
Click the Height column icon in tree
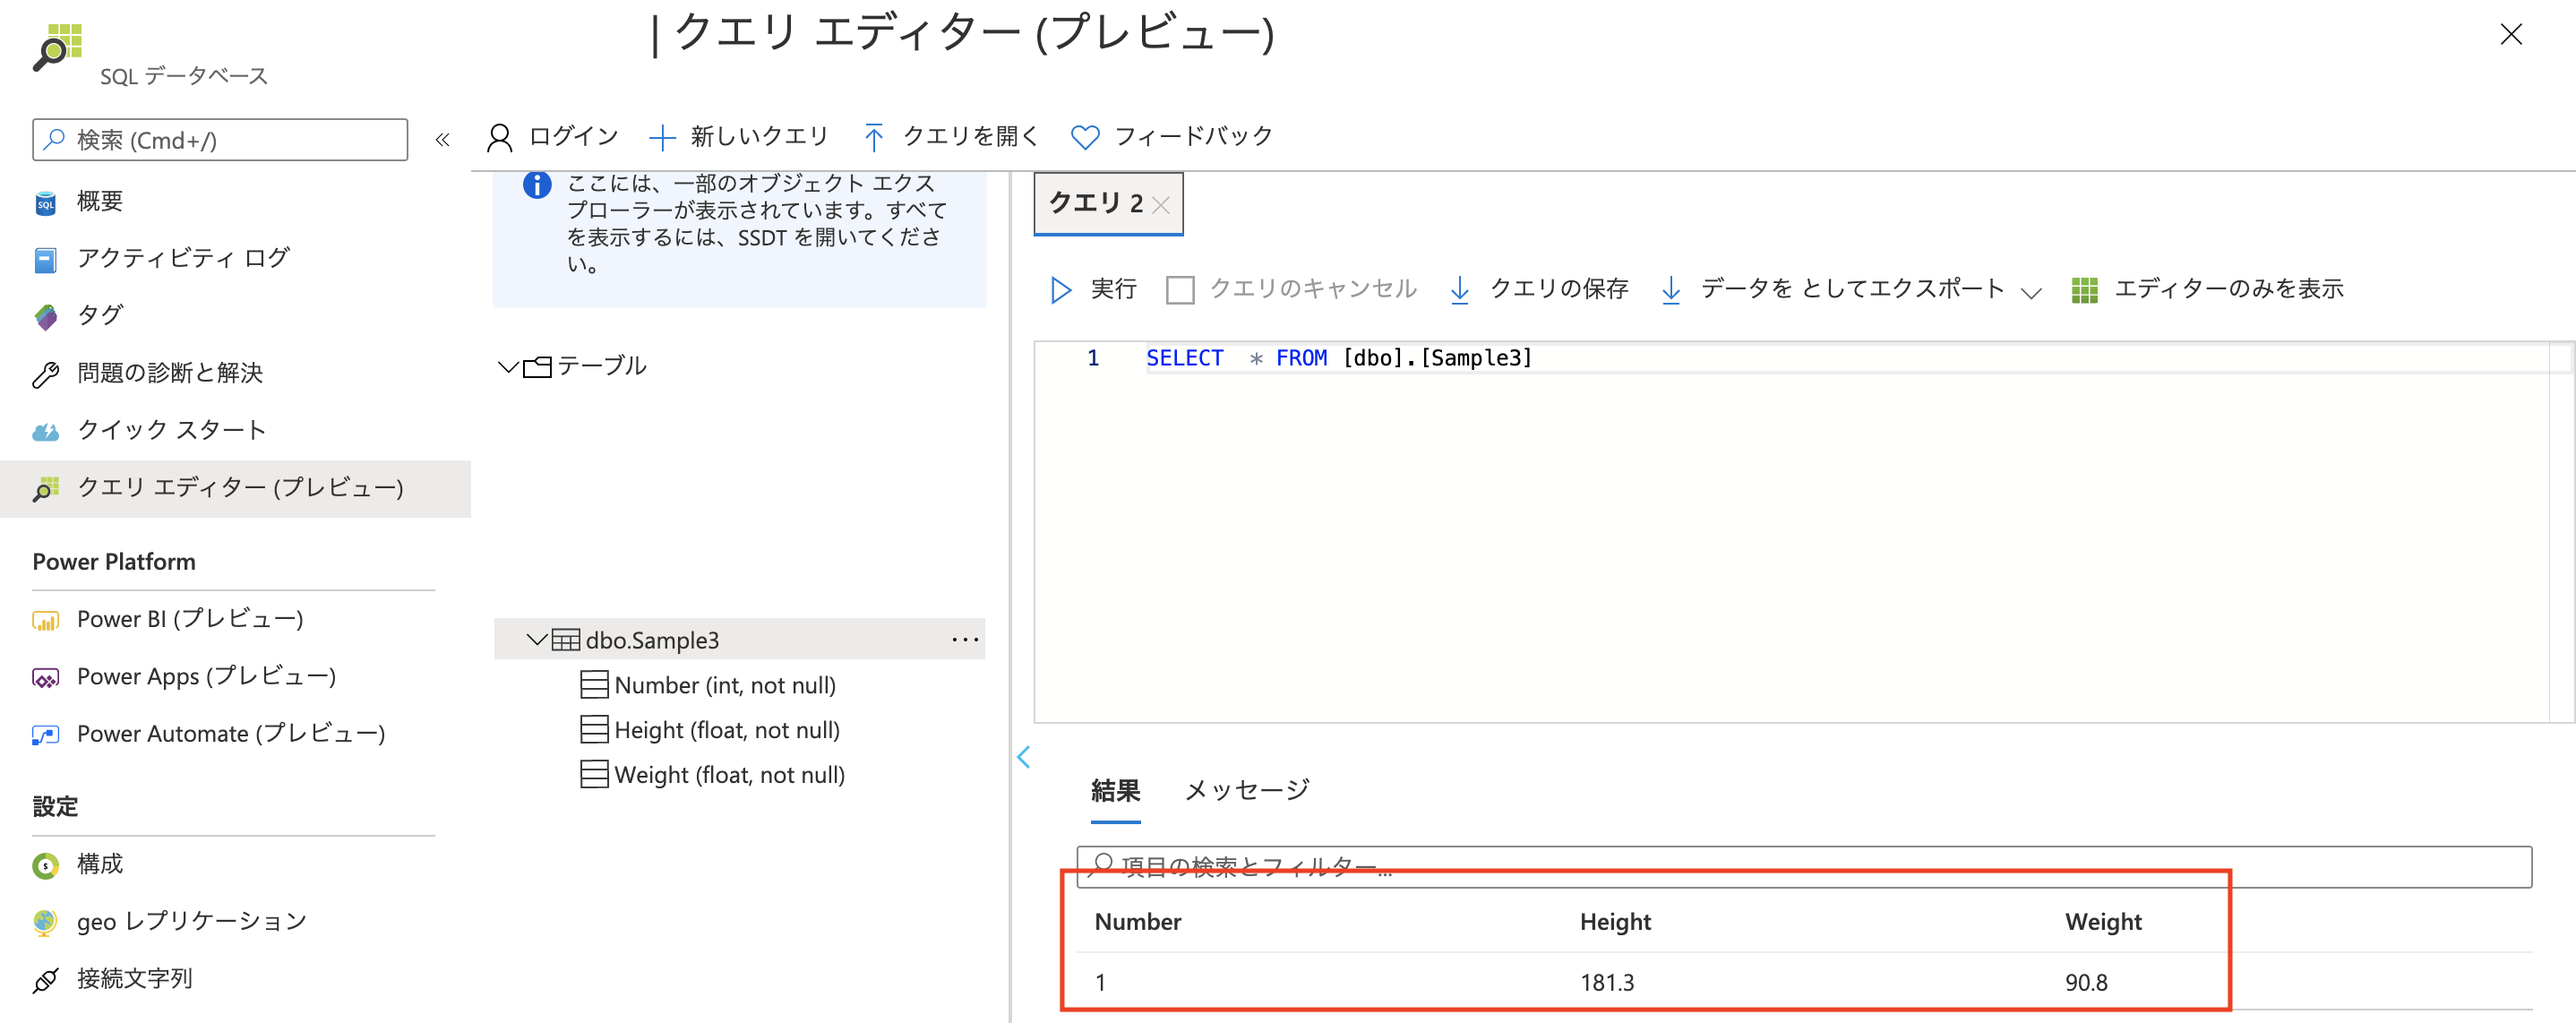coord(594,729)
